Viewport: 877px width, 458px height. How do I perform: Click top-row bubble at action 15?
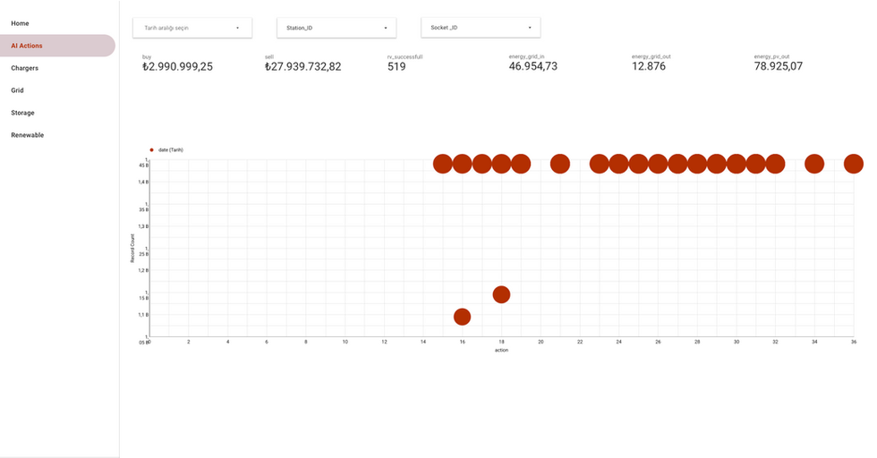click(x=442, y=164)
